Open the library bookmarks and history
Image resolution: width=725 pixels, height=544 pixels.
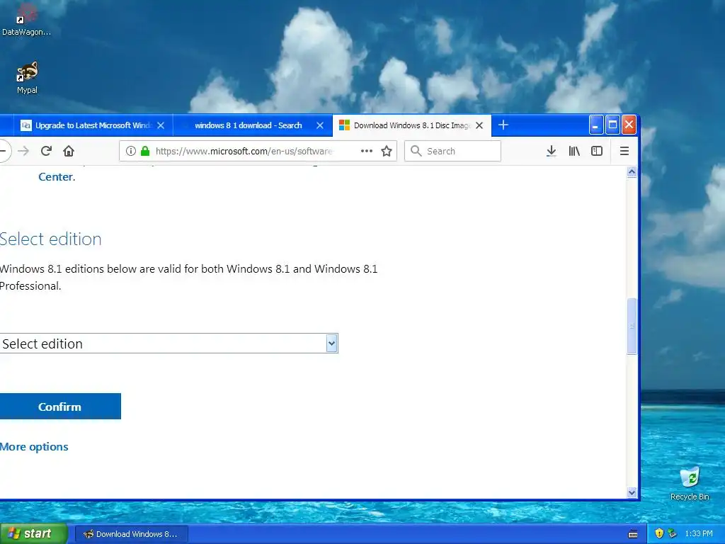tap(573, 151)
